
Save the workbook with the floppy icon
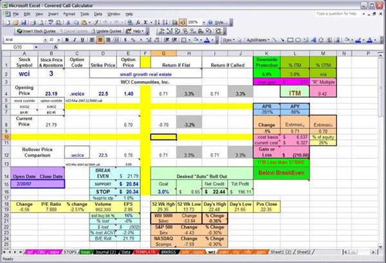point(24,23)
